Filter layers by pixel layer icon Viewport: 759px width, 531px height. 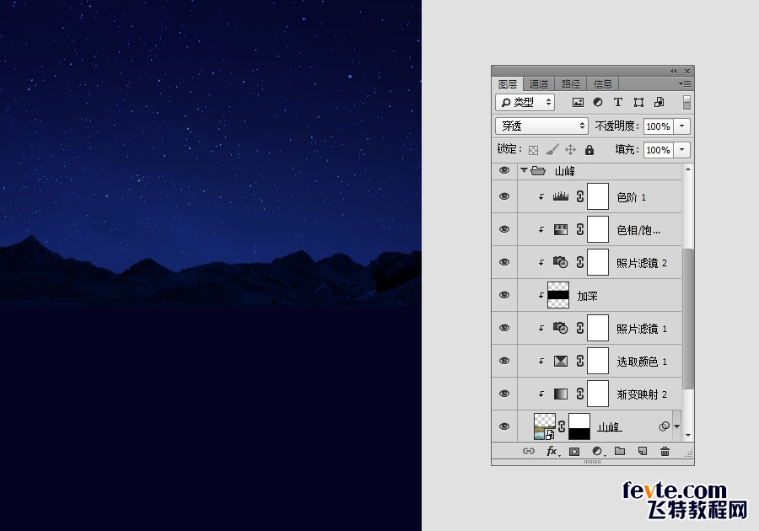click(x=578, y=102)
